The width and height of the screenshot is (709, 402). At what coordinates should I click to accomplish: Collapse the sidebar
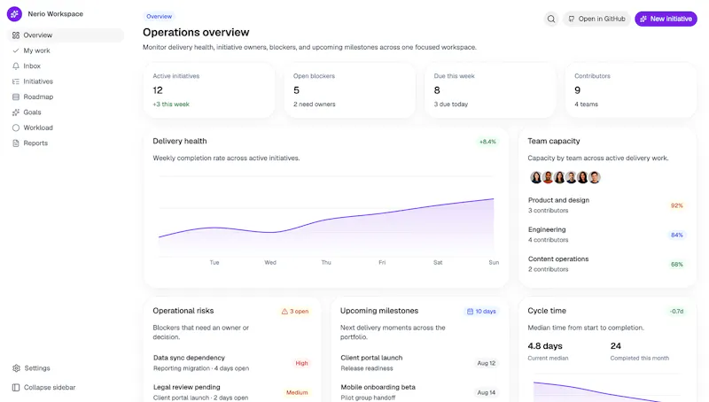coord(43,388)
